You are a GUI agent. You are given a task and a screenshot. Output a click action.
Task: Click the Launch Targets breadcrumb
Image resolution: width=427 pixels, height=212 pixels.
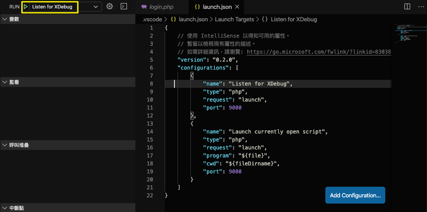(x=234, y=20)
